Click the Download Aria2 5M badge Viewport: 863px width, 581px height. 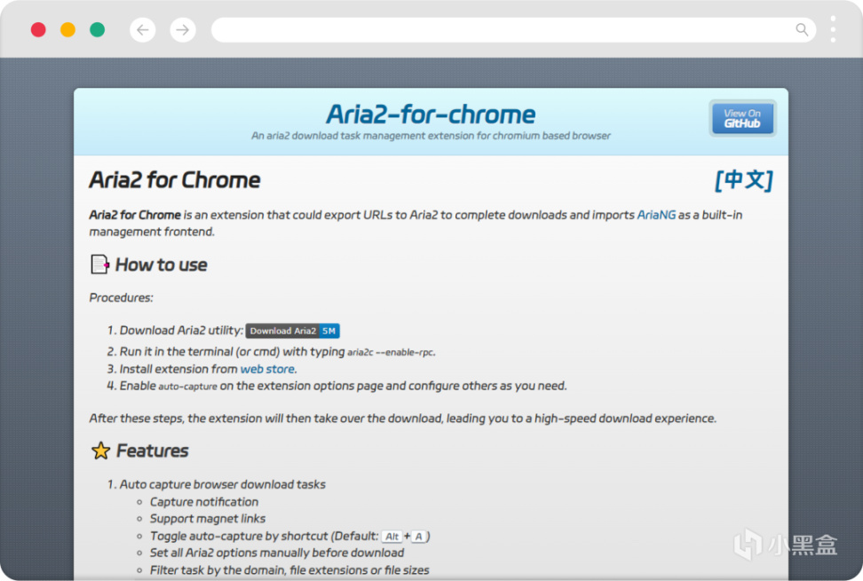click(292, 331)
